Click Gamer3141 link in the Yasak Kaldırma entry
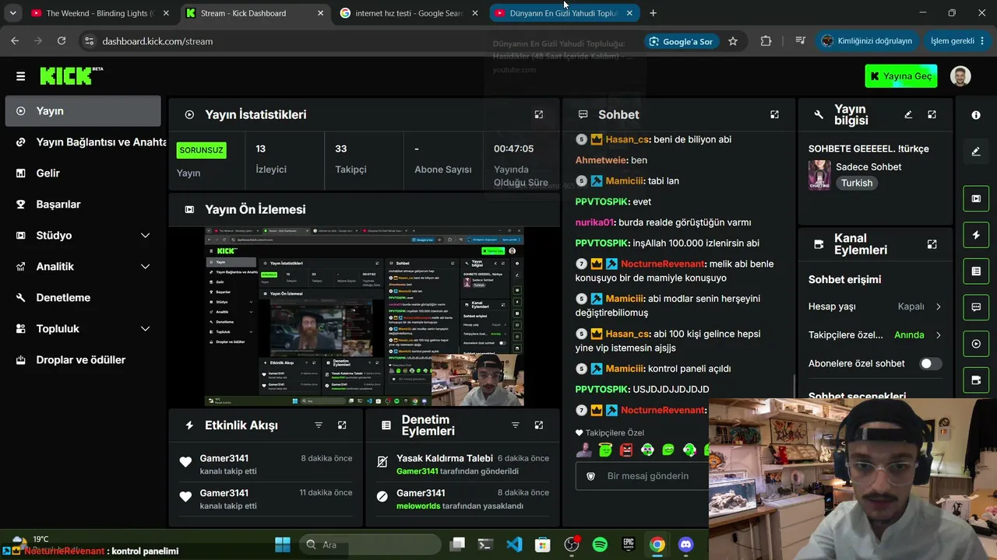The height and width of the screenshot is (560, 997). pos(417,471)
